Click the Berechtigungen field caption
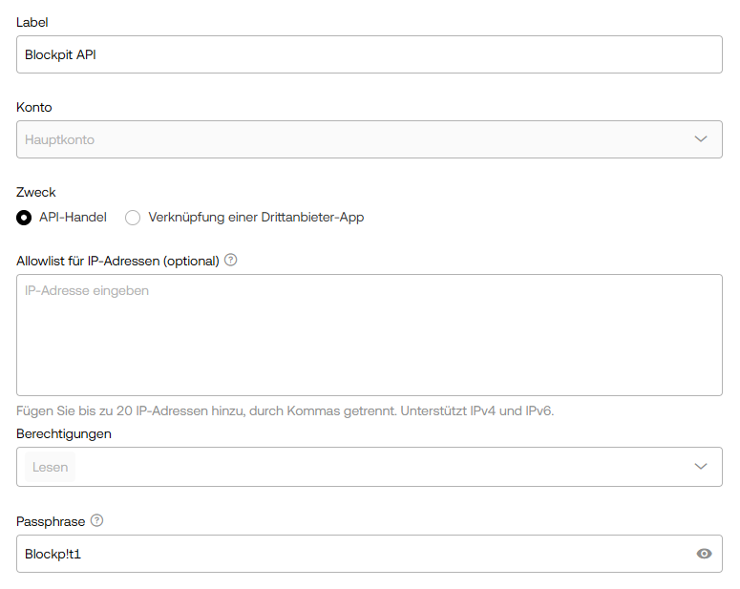Screen dimensions: 740x589 click(x=64, y=433)
